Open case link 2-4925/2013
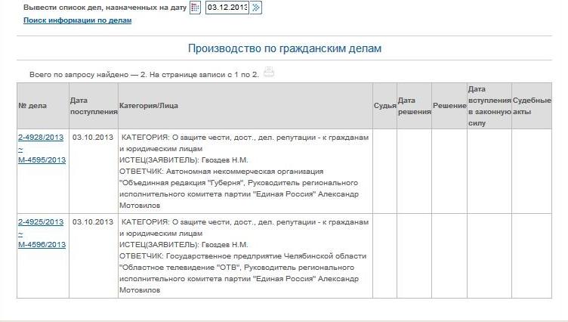The image size is (568, 322). pos(41,222)
